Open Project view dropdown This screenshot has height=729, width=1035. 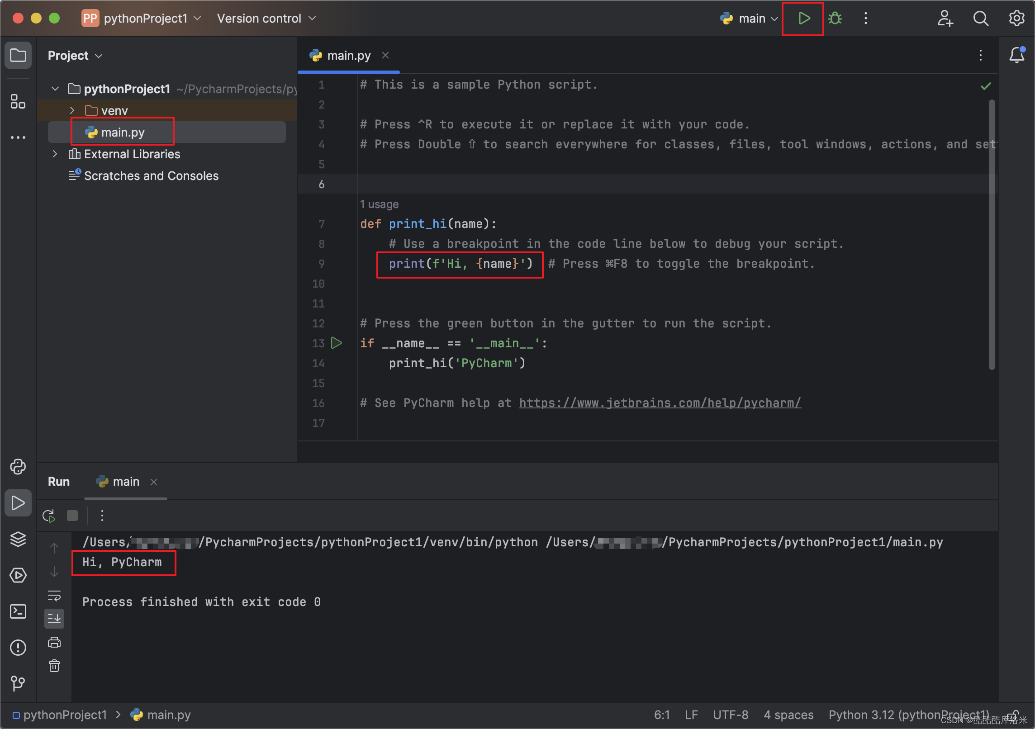tap(75, 56)
